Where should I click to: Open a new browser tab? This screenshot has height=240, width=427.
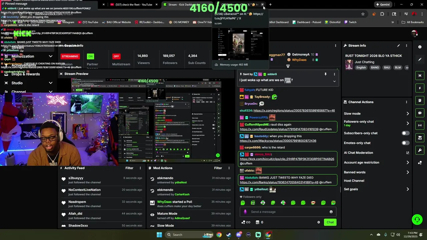270,5
